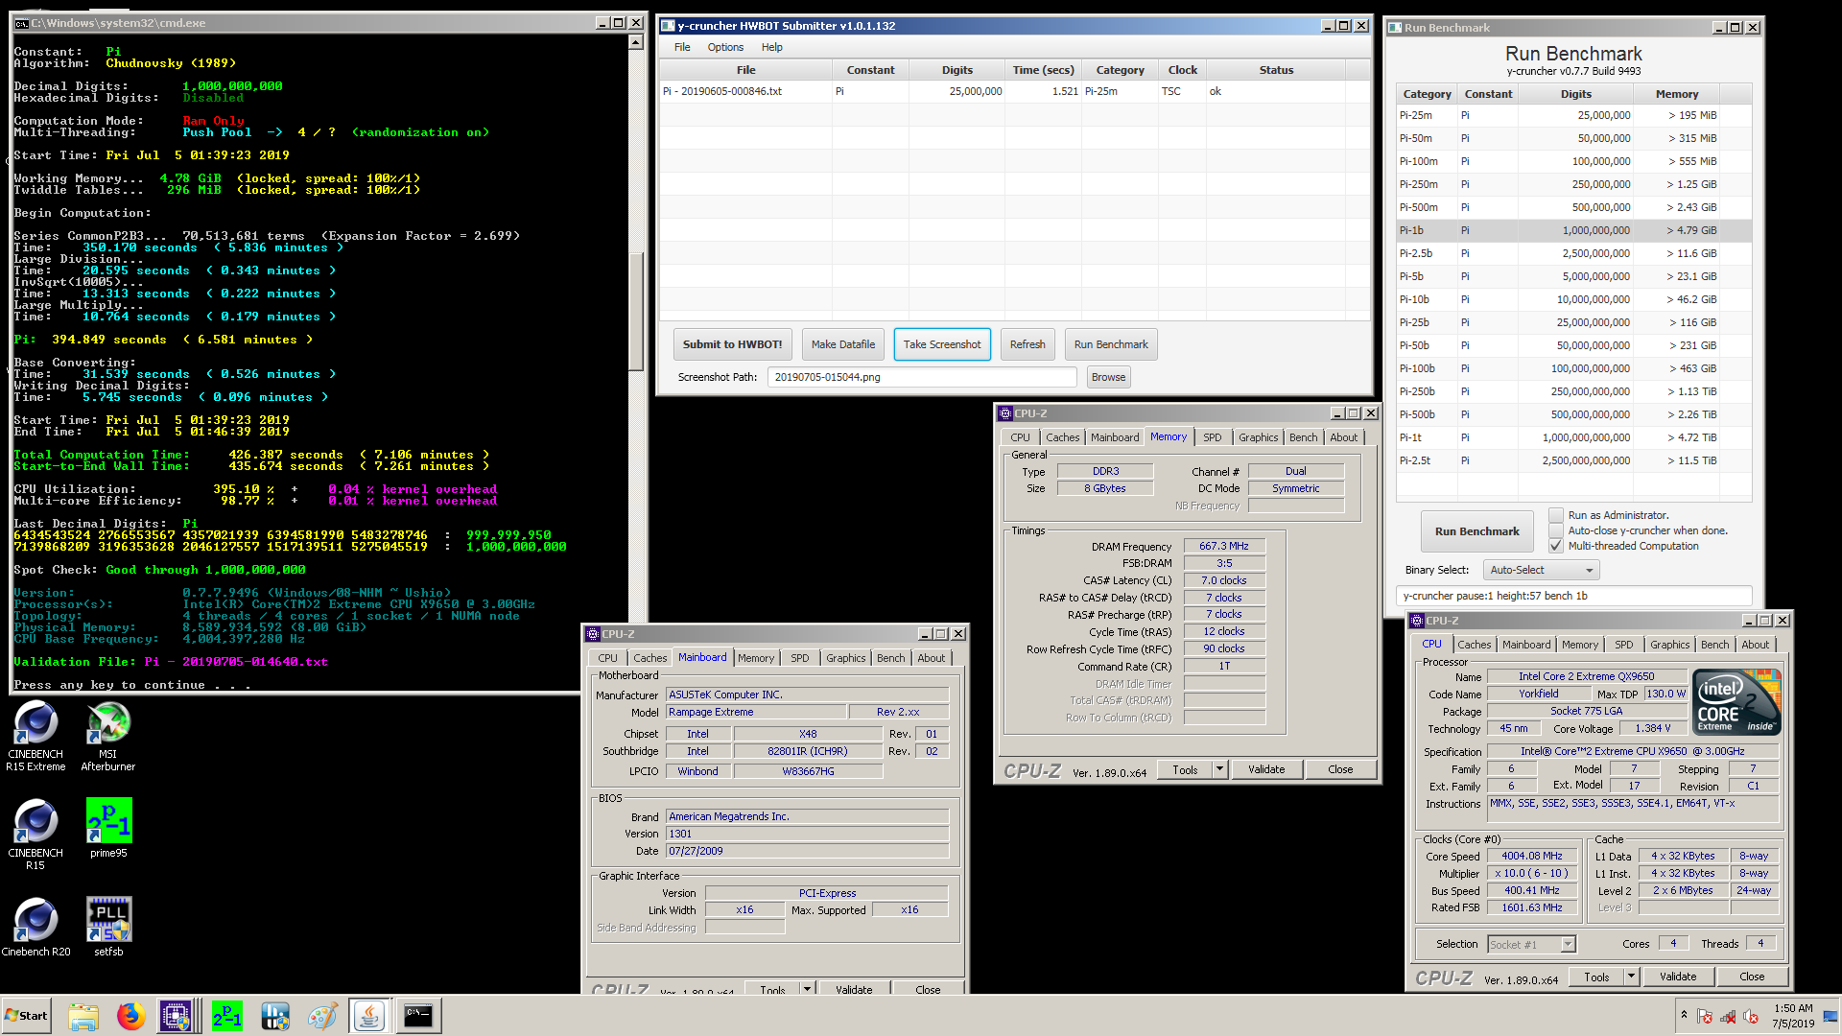The image size is (1842, 1036).
Task: Show hidden system tray icons
Action: pyautogui.click(x=1683, y=1015)
